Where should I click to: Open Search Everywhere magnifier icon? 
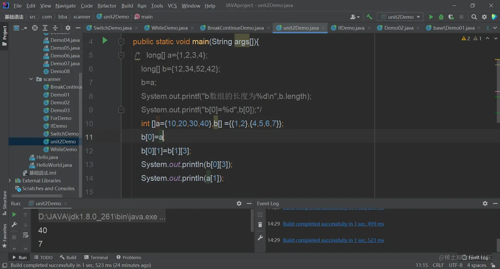[x=474, y=17]
